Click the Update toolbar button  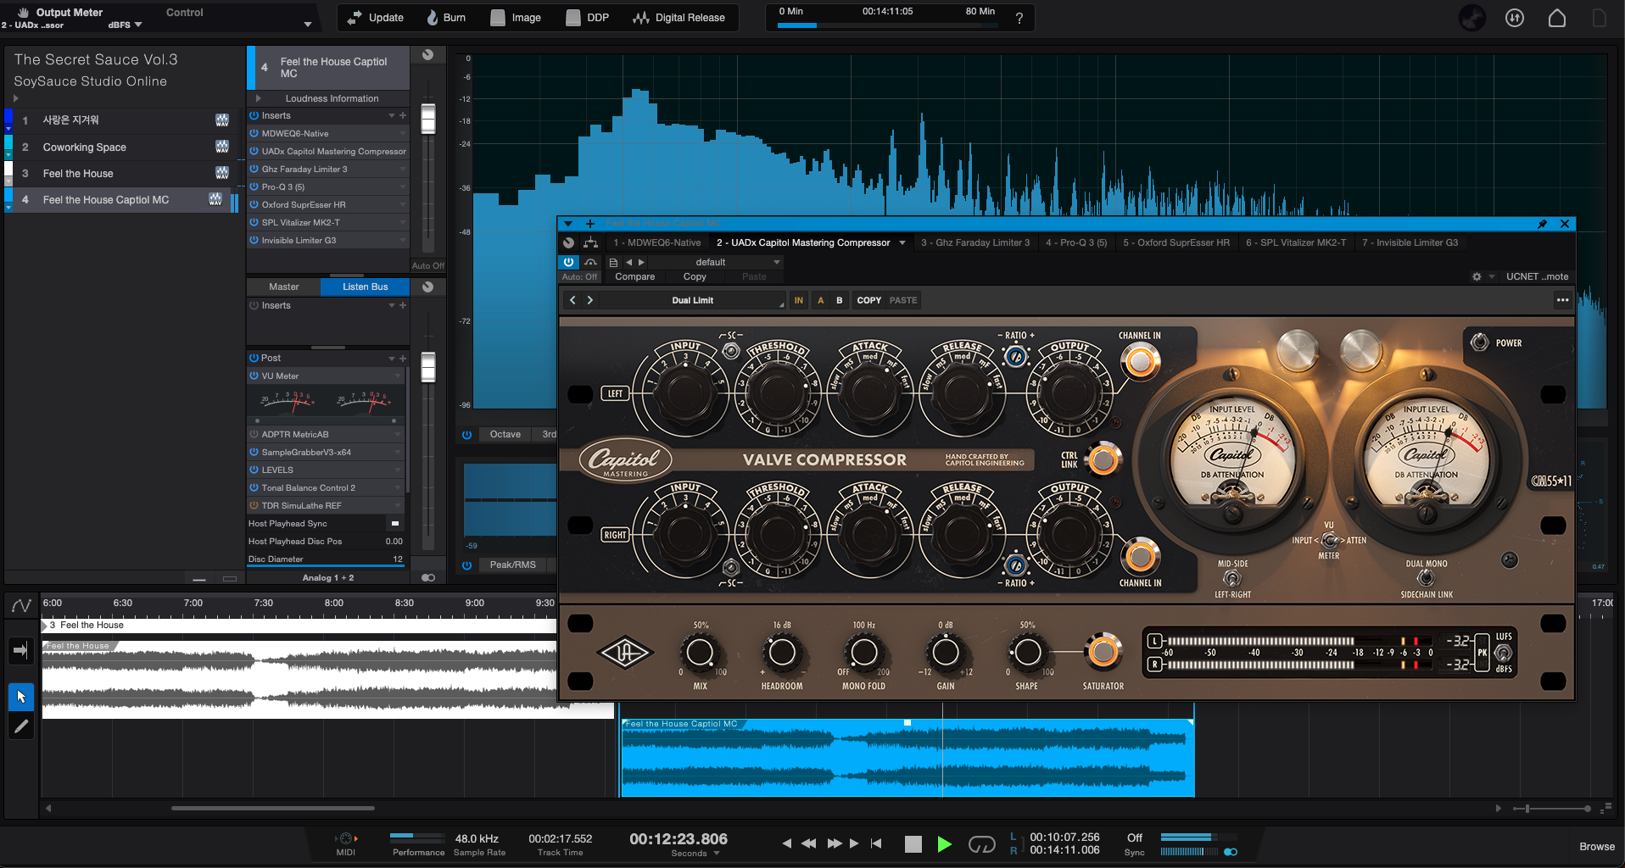pyautogui.click(x=375, y=17)
